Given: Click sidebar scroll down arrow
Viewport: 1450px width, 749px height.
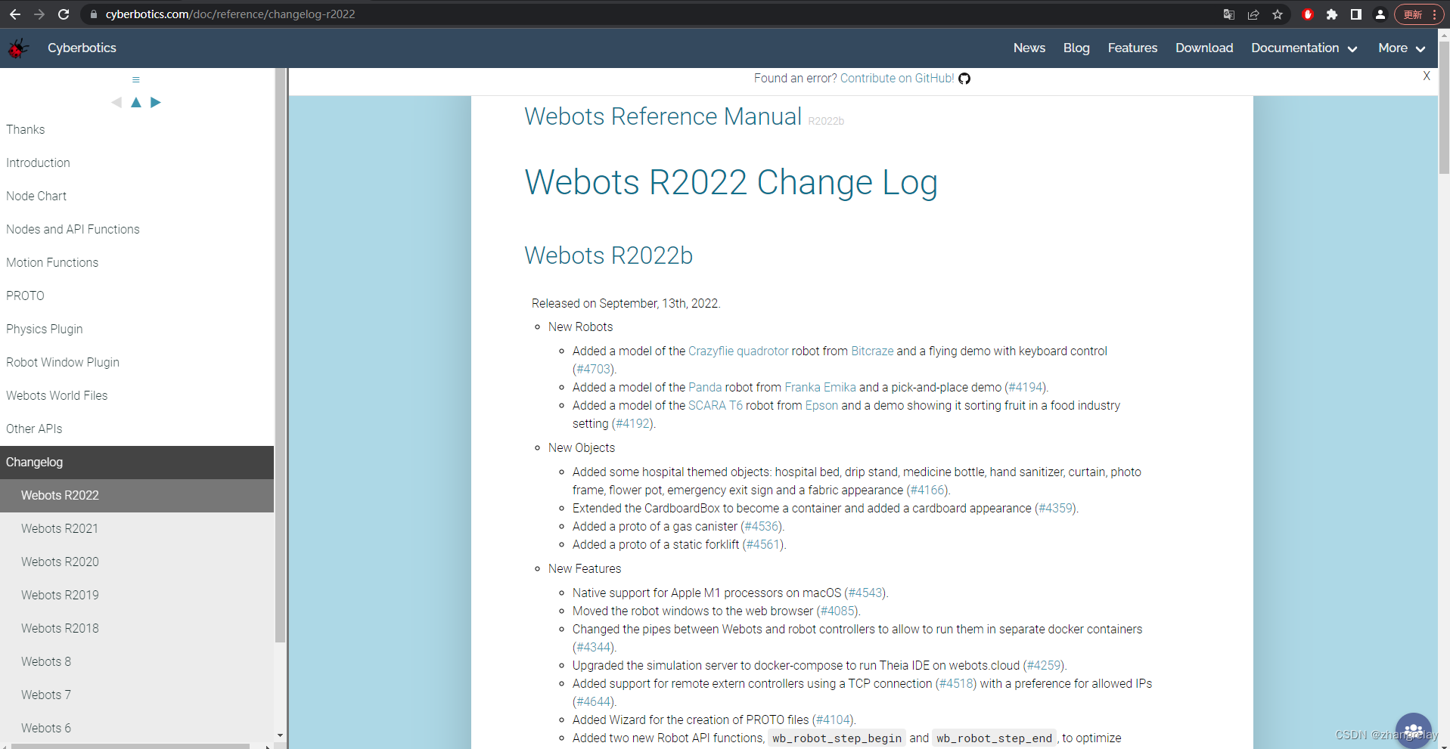Looking at the screenshot, I should [280, 735].
